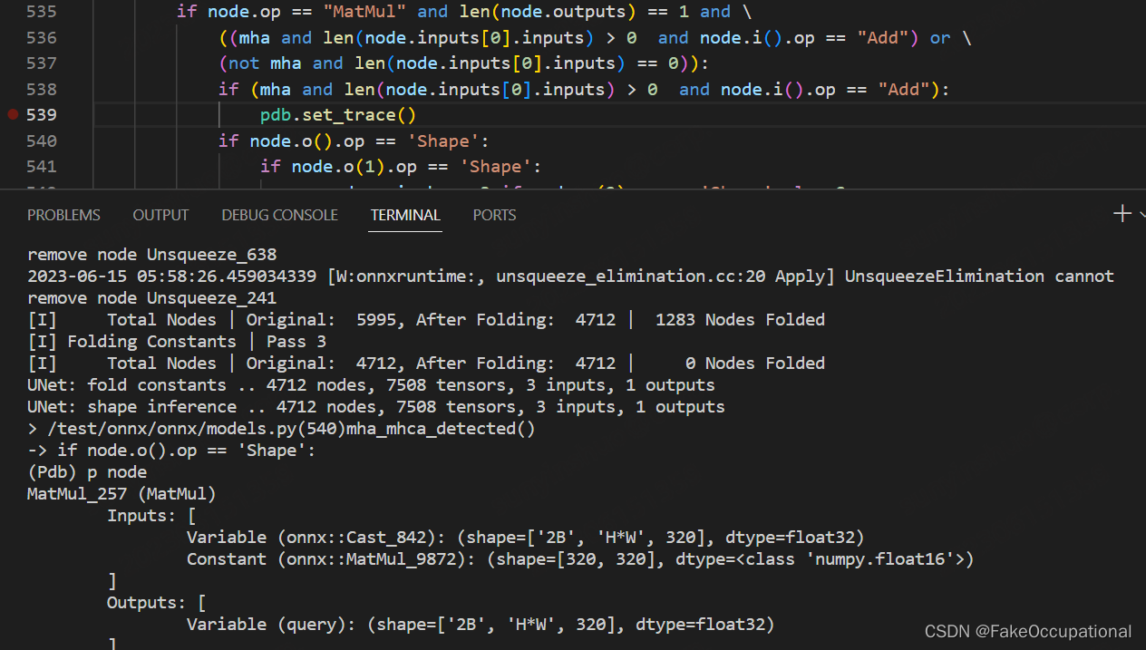Click 'Outputs: [' in terminal output
The height and width of the screenshot is (650, 1146).
pyautogui.click(x=157, y=603)
